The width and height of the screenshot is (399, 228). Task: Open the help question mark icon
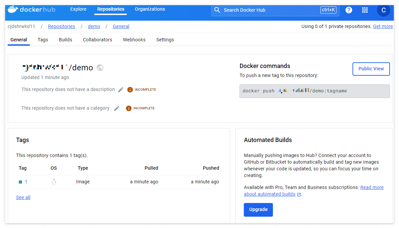pyautogui.click(x=348, y=10)
